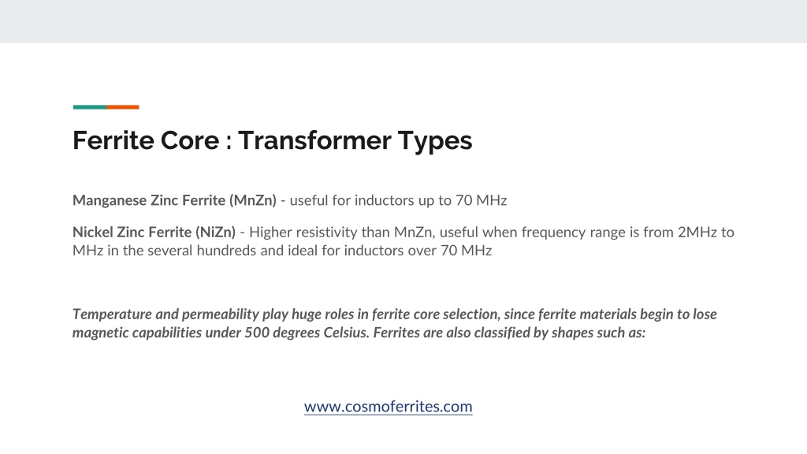Click the orange segment of the accent bar
This screenshot has width=807, height=454.
123,107
